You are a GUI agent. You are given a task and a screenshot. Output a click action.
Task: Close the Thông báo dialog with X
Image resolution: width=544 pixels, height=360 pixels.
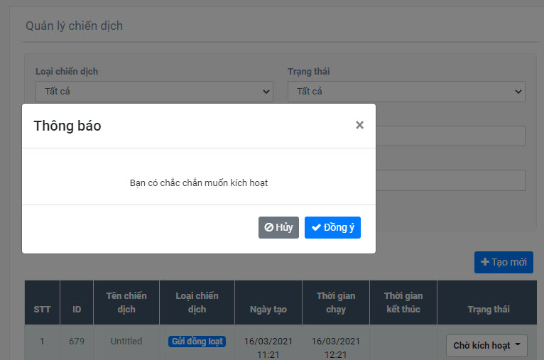pos(359,125)
